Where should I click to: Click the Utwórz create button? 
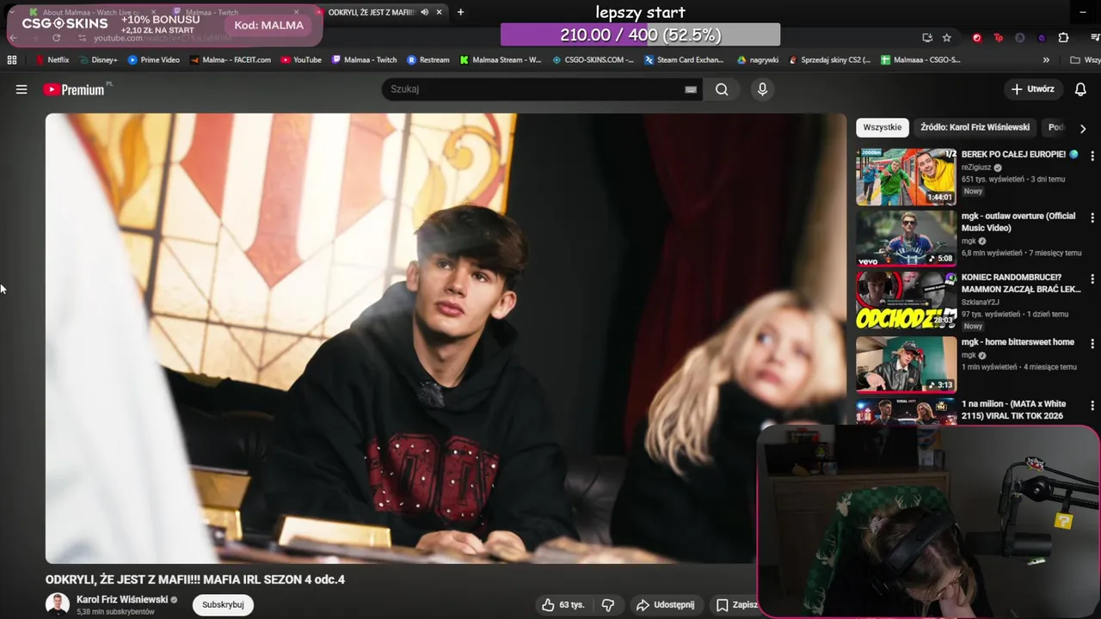pos(1032,89)
